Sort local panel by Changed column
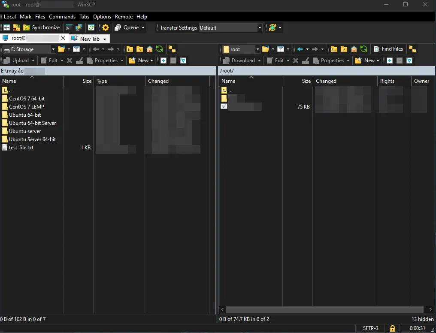Screen dimensions: 436x333 pos(177,81)
